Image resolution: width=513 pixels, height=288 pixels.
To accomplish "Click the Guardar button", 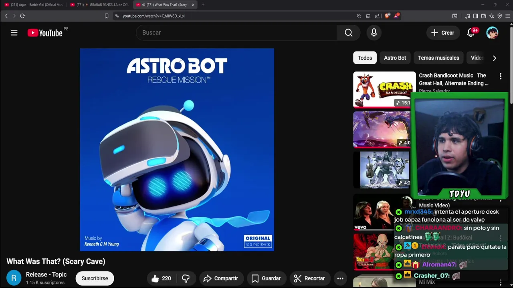I will pos(266,278).
